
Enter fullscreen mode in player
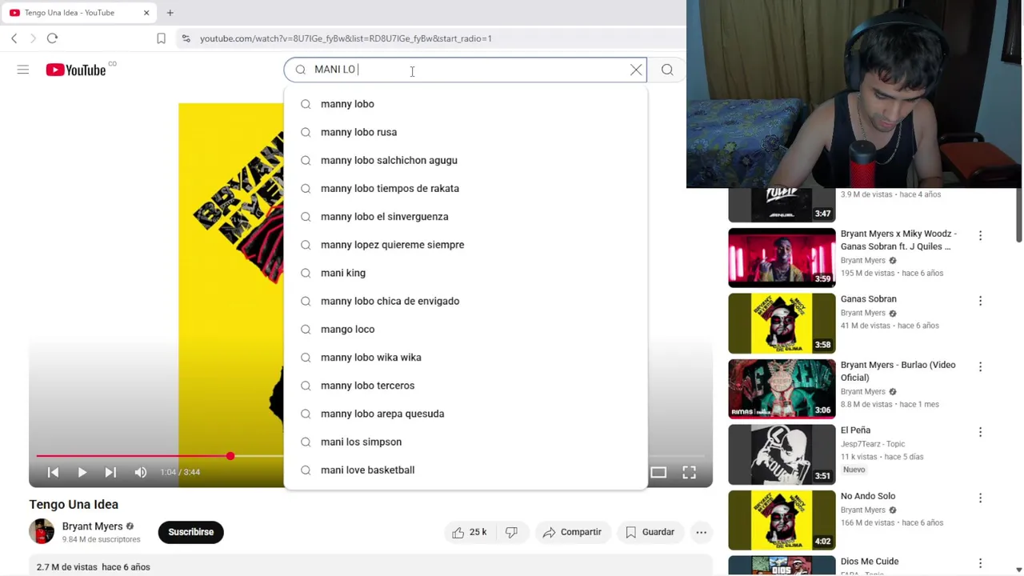click(x=689, y=472)
